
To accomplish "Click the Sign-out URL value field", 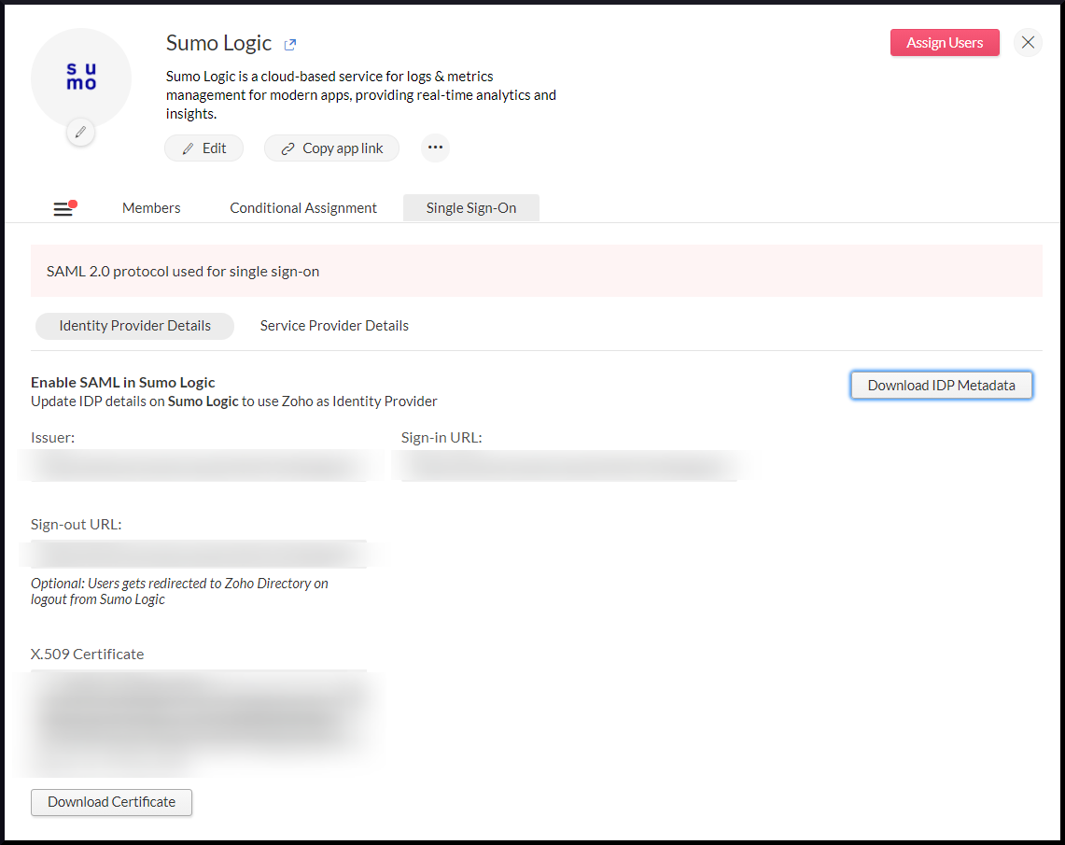I will (198, 555).
